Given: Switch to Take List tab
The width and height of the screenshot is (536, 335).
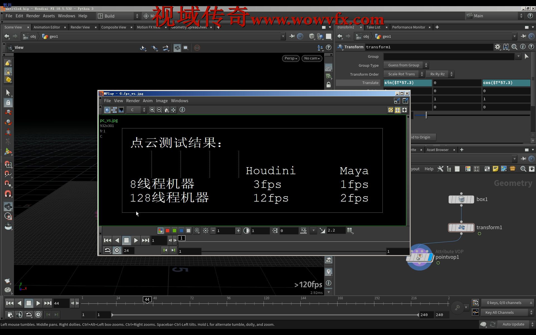Looking at the screenshot, I should pyautogui.click(x=373, y=27).
